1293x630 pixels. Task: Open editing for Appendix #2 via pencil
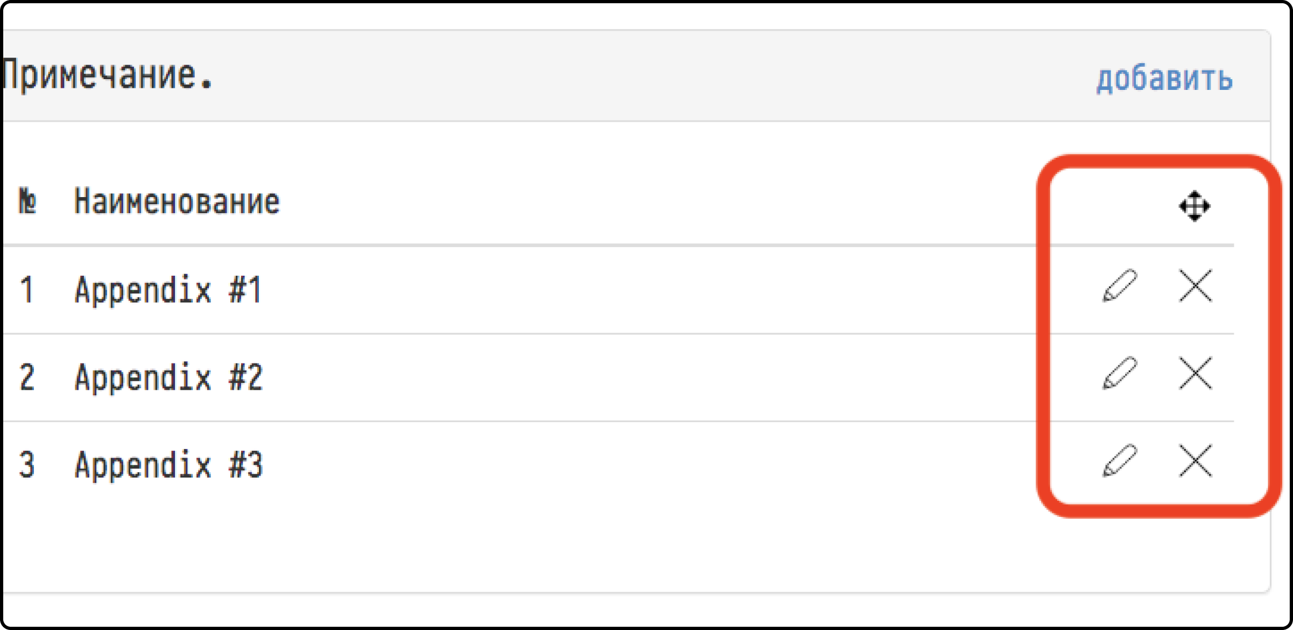pos(1120,373)
